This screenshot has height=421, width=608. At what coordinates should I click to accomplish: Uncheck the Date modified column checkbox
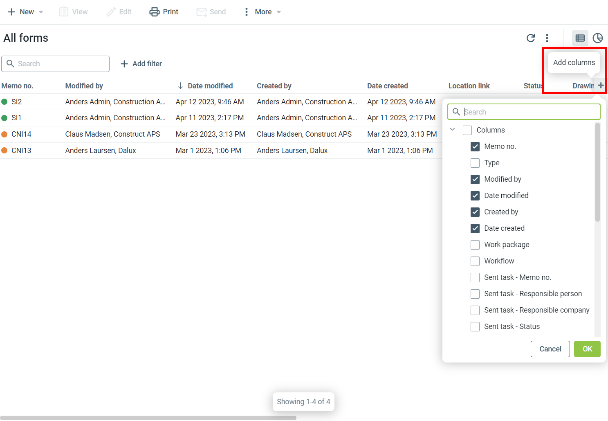click(x=475, y=196)
